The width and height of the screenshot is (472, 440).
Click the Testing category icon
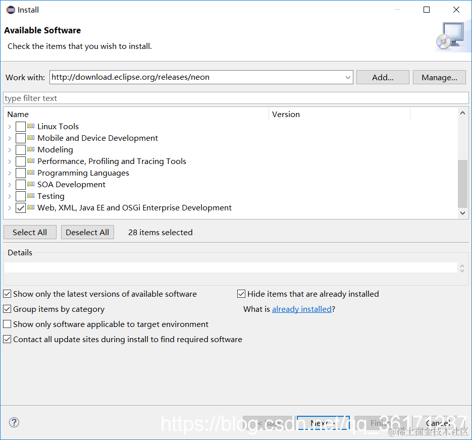tap(31, 196)
